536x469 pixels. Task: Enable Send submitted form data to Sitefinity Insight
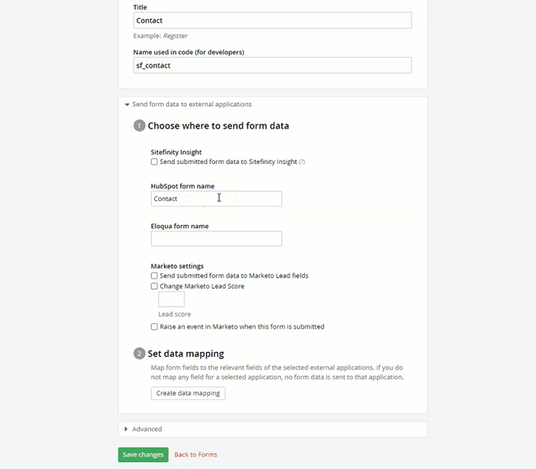[x=154, y=162]
